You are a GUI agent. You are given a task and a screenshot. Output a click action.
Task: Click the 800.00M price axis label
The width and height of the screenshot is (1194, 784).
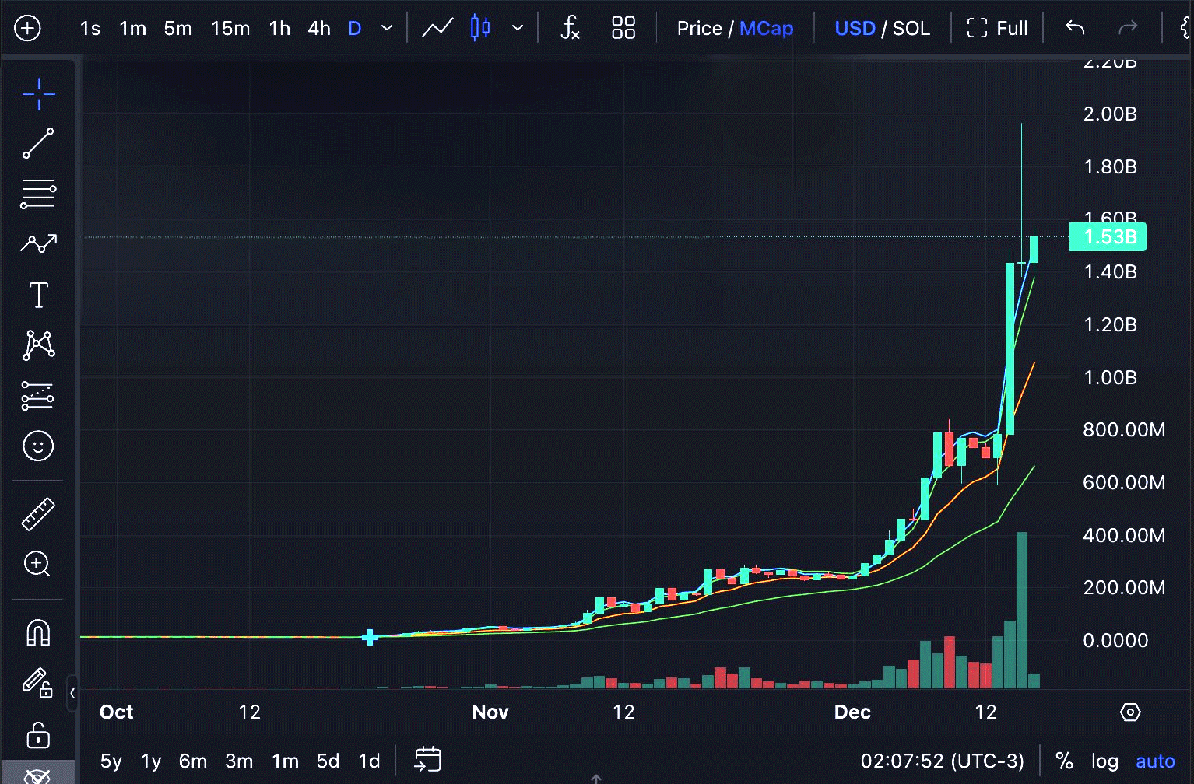pyautogui.click(x=1124, y=429)
